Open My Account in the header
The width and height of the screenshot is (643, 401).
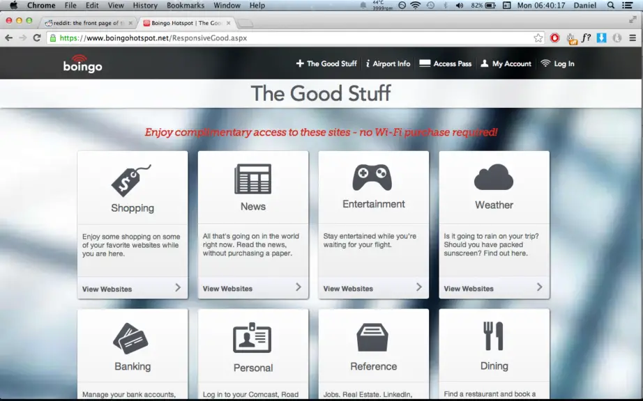click(x=506, y=63)
